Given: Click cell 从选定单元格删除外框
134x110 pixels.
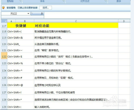Looking at the screenshot, I should (76, 43).
